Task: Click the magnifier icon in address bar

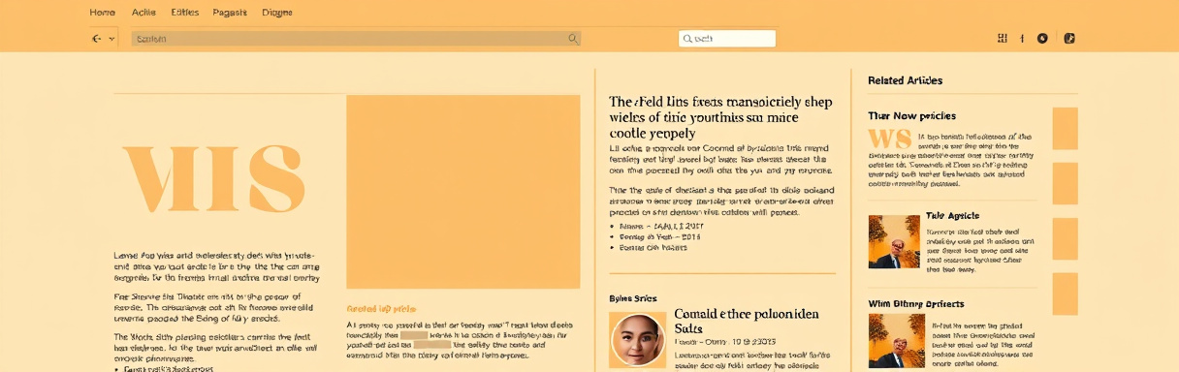Action: click(x=572, y=39)
